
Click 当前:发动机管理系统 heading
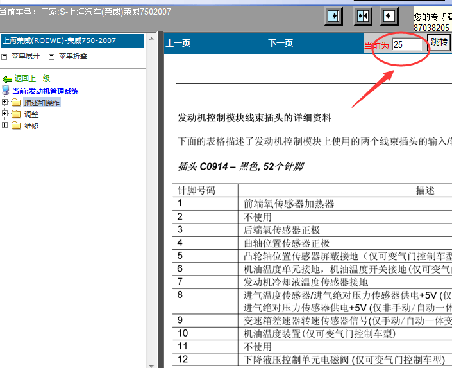click(x=46, y=91)
